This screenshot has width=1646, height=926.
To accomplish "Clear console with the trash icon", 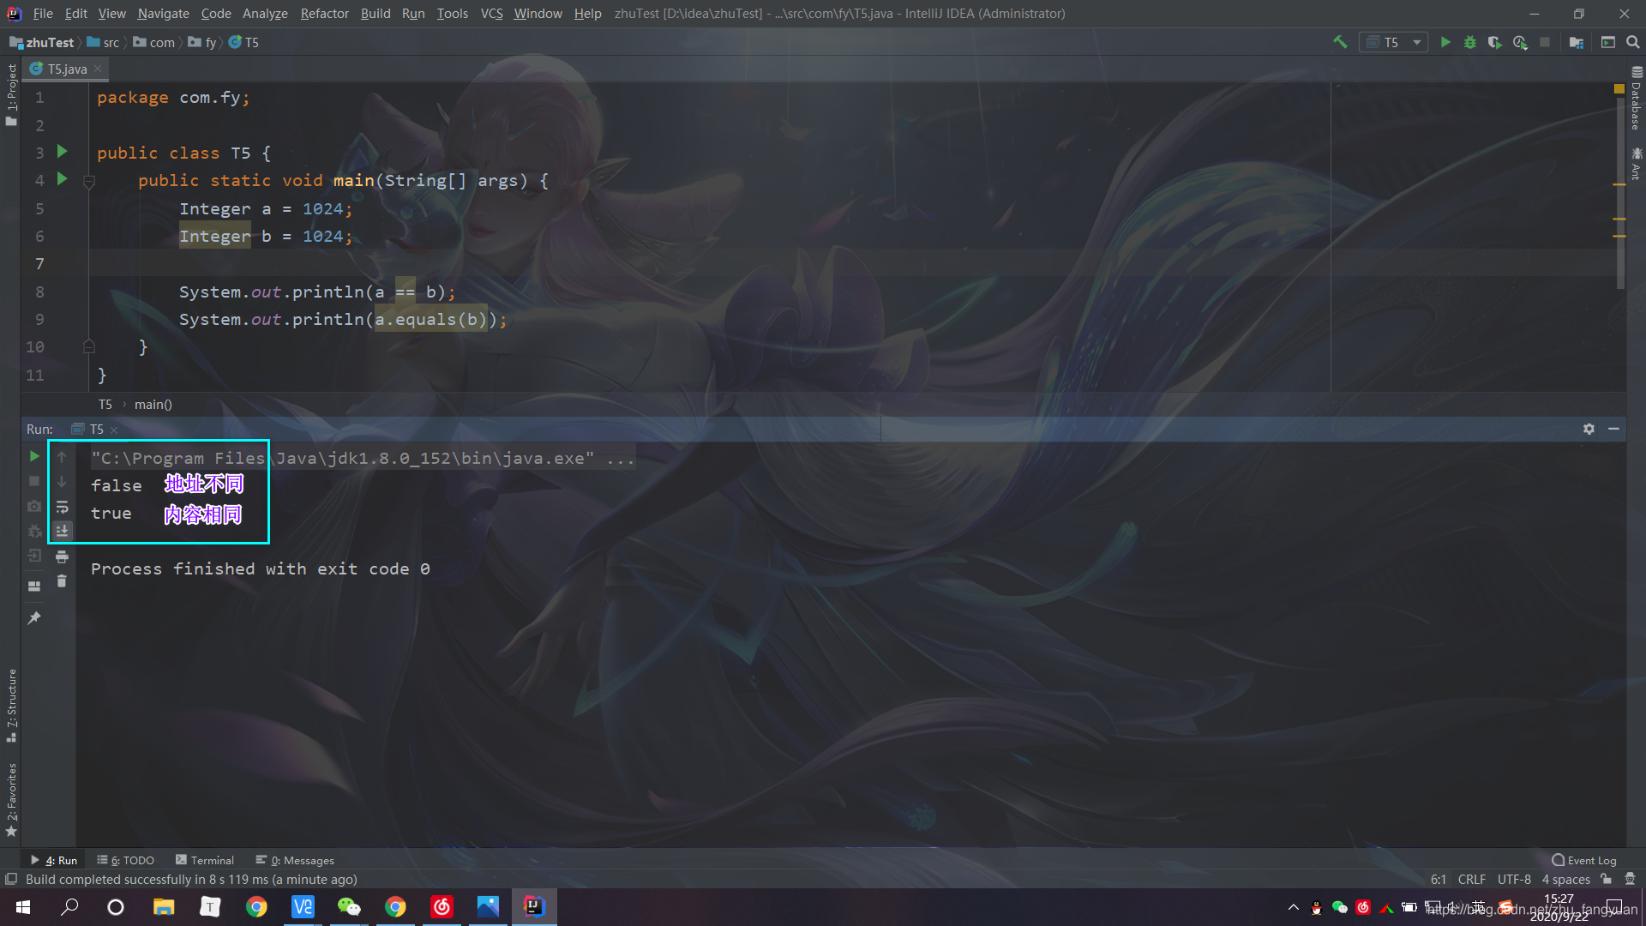I will point(62,581).
